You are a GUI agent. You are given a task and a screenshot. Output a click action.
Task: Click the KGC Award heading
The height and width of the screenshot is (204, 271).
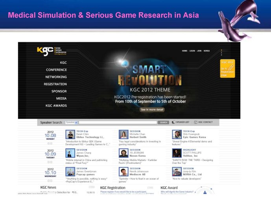[x=169, y=188]
